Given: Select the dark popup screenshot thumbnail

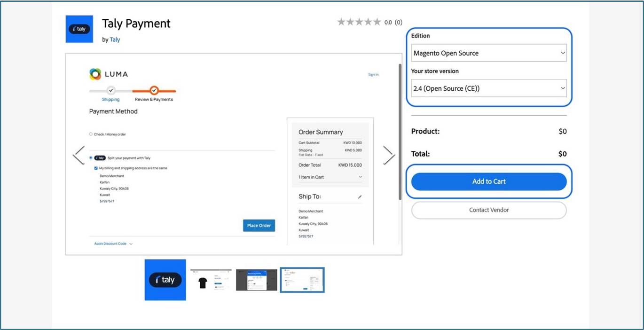Looking at the screenshot, I should pos(257,280).
